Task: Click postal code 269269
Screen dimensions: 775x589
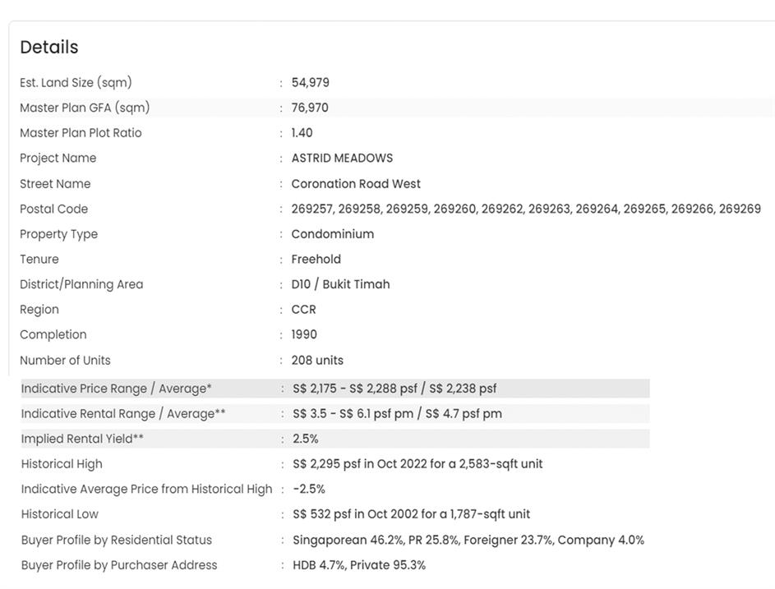Action: 740,209
